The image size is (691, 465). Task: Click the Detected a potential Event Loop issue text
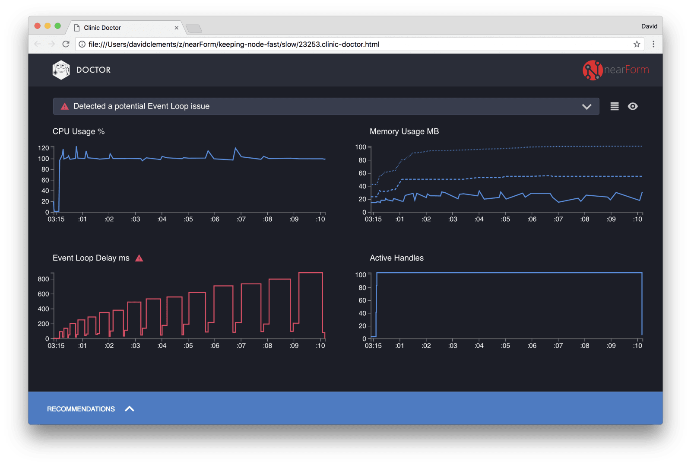click(x=141, y=106)
